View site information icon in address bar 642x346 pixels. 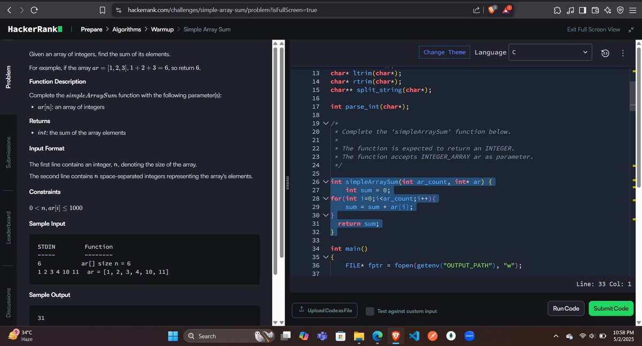point(119,10)
